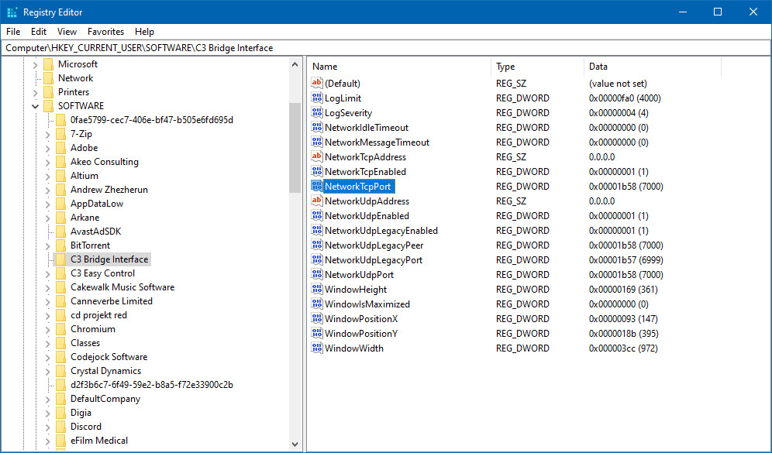Click the string icon beside NetworkTcpAddress
Screen dimensions: 772x453
pyautogui.click(x=316, y=157)
